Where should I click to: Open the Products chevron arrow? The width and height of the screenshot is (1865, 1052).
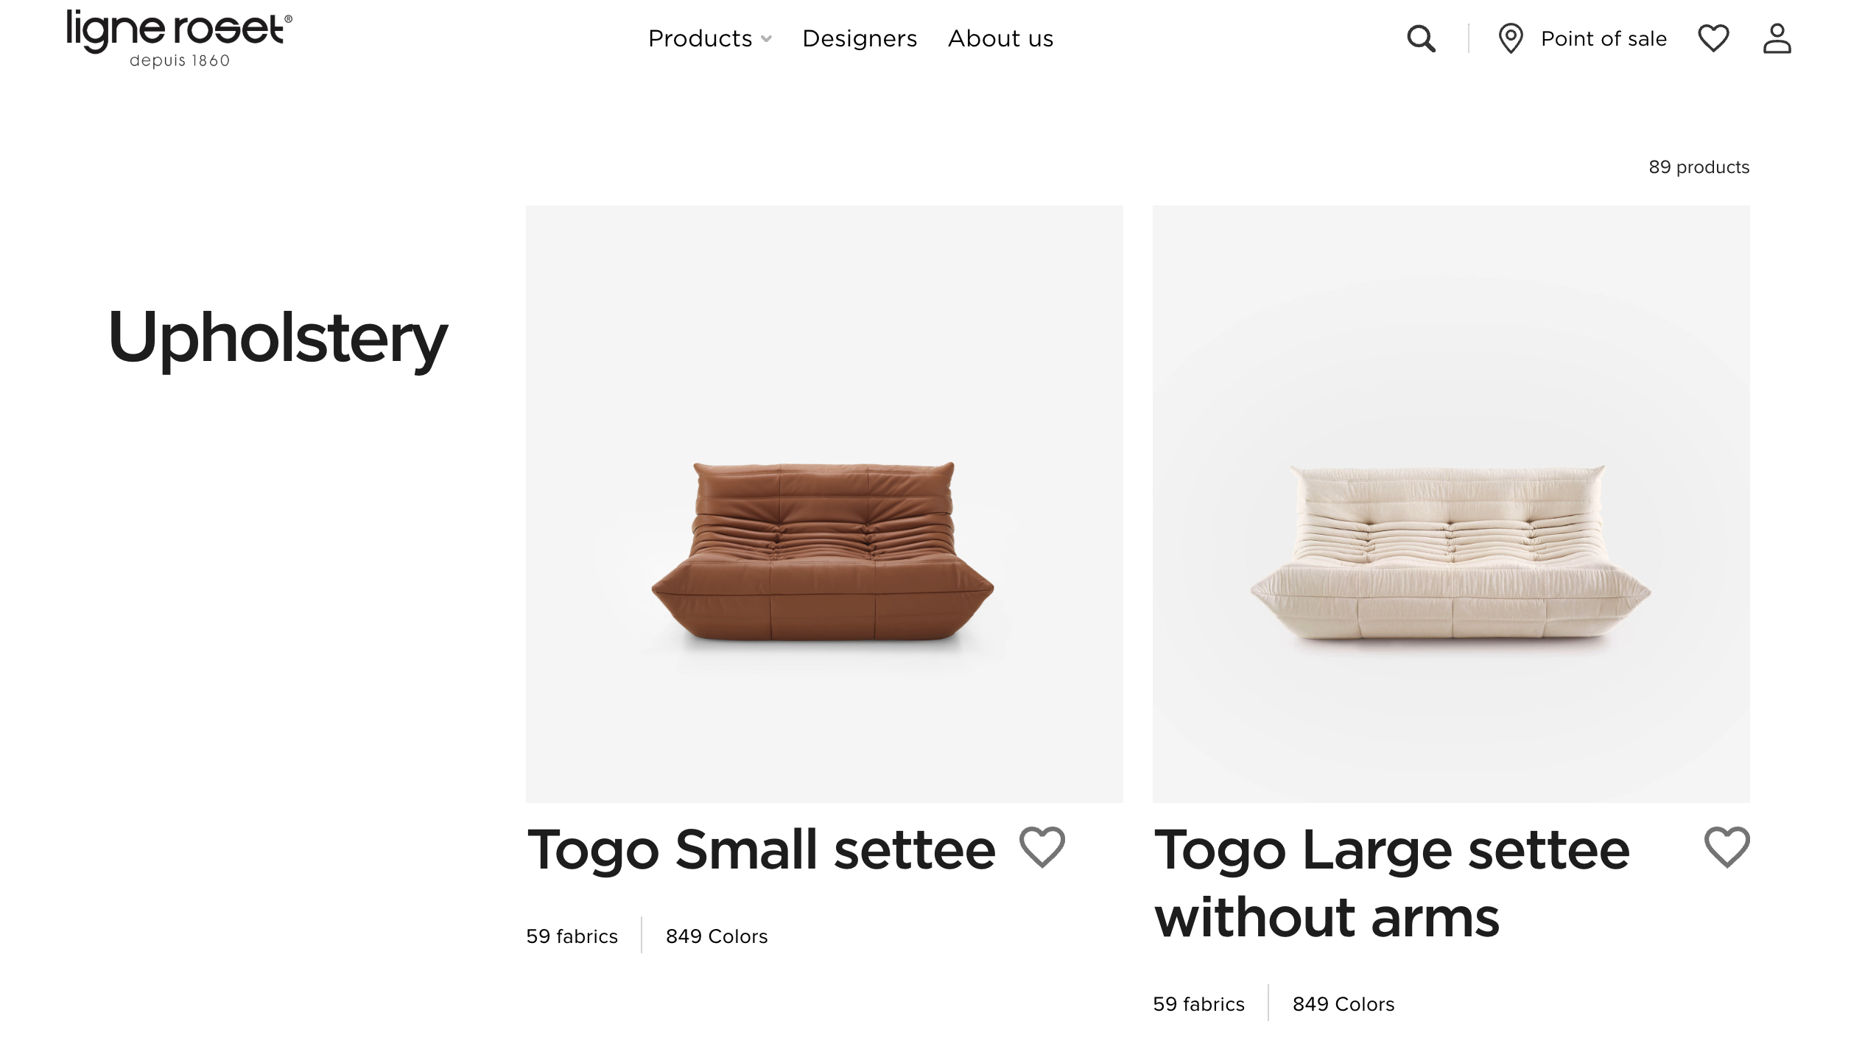click(766, 39)
